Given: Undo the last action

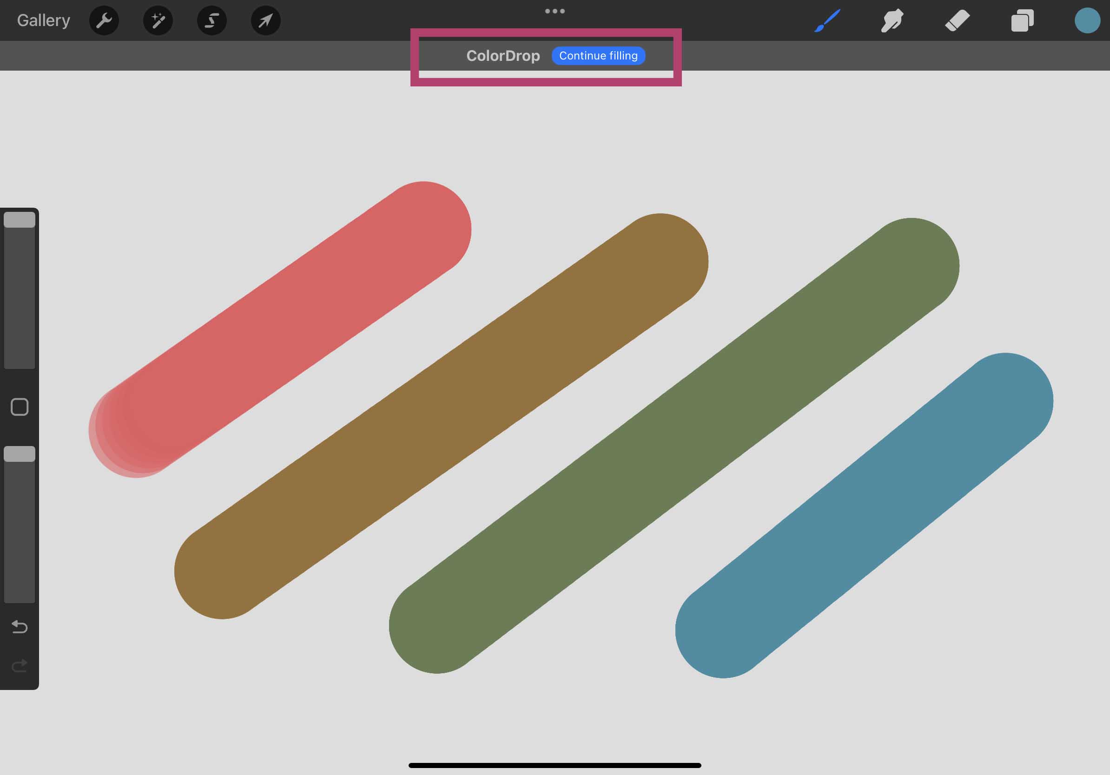Looking at the screenshot, I should (20, 627).
